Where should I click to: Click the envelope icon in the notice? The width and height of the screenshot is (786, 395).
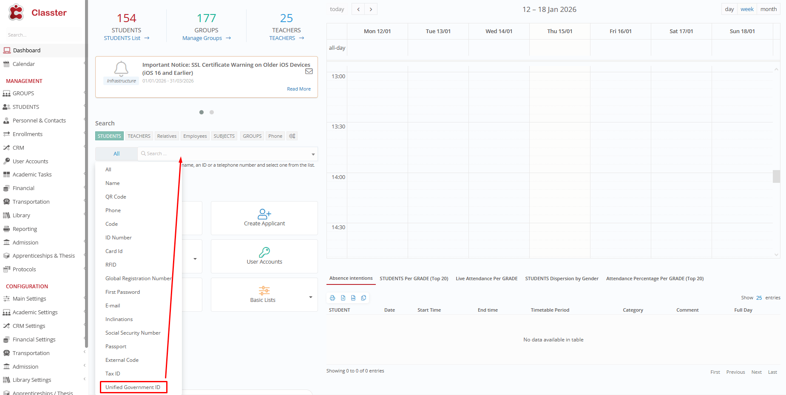pos(309,71)
